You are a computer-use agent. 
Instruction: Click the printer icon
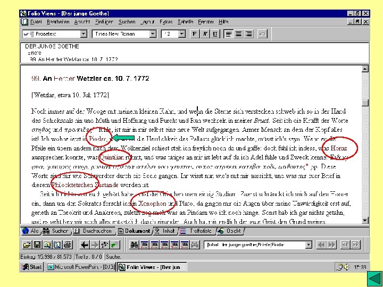pos(68,244)
